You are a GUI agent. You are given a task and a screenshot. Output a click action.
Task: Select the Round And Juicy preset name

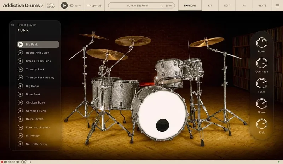[37, 53]
